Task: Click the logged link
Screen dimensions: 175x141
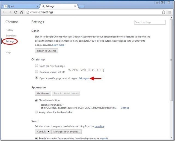Action: tap(103, 139)
